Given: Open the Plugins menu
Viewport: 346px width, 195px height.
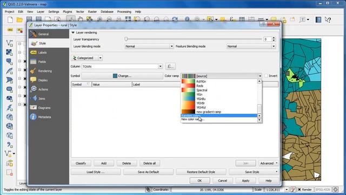Looking at the screenshot, I should click(x=67, y=12).
